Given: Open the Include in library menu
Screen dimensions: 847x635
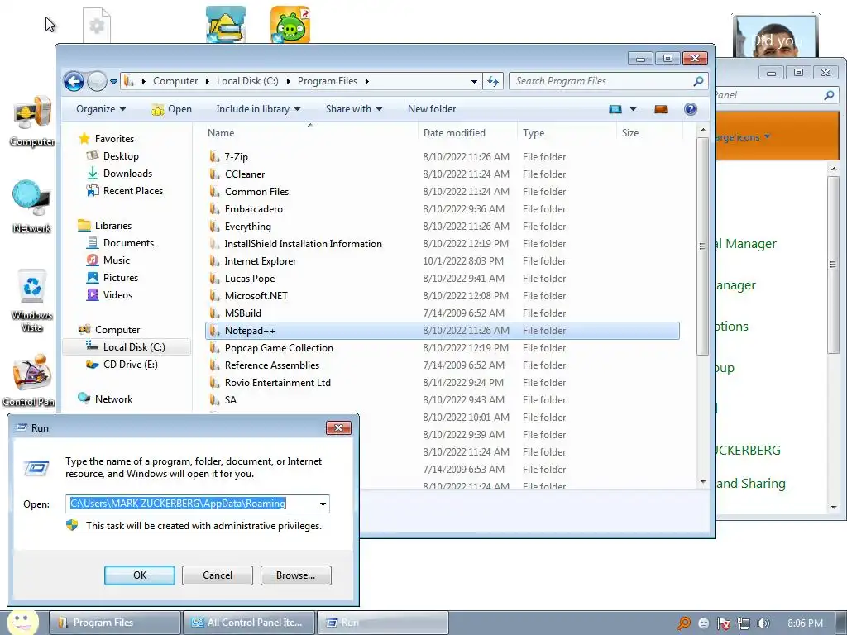Looking at the screenshot, I should (x=258, y=109).
